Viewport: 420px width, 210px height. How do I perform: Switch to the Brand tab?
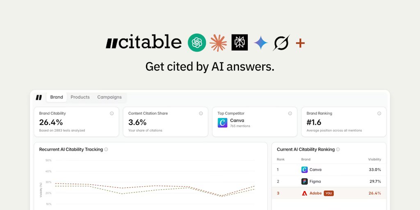[x=57, y=97]
